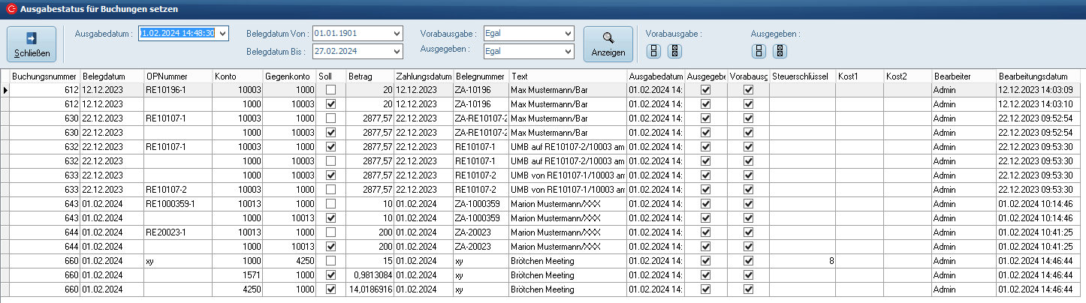Screen dimensions: 1086x303
Task: Select the Steuerschlüssel cell containing 8
Action: tap(802, 261)
